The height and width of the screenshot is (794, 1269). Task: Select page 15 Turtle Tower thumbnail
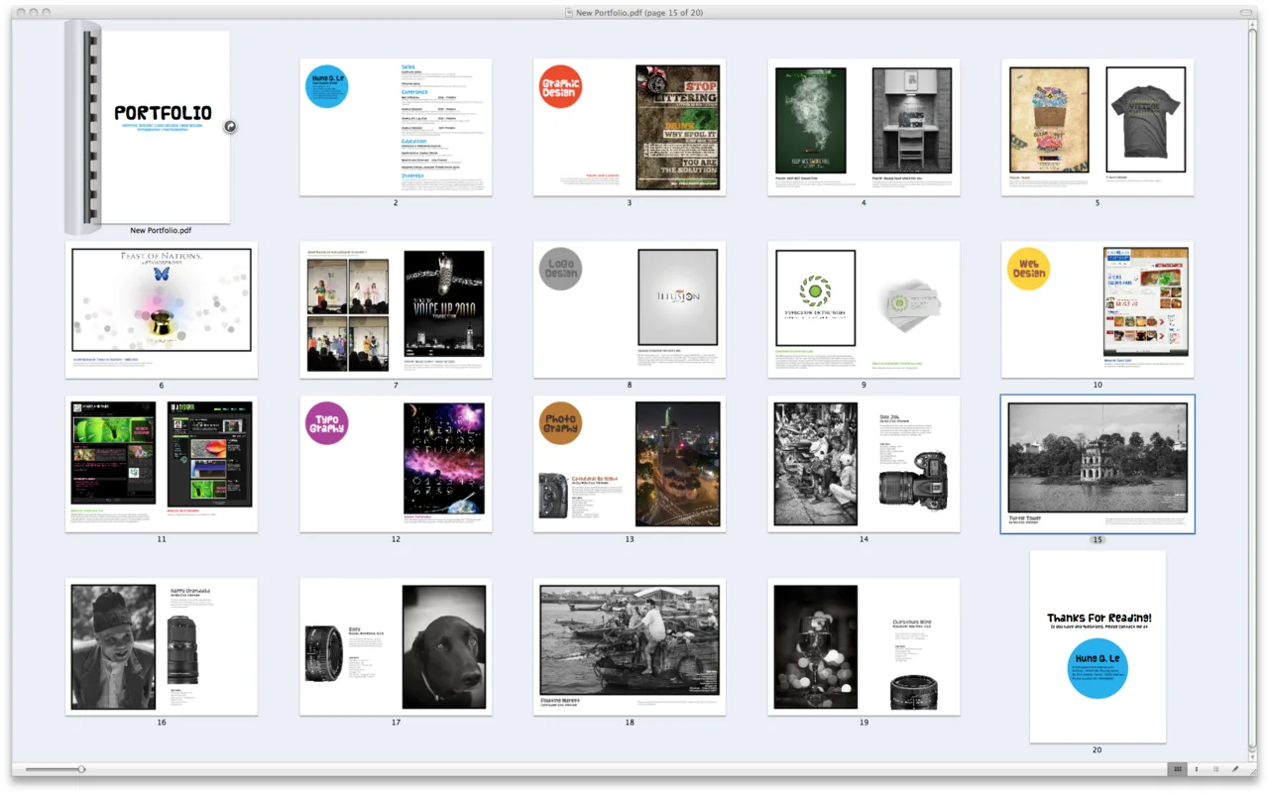[x=1097, y=464]
